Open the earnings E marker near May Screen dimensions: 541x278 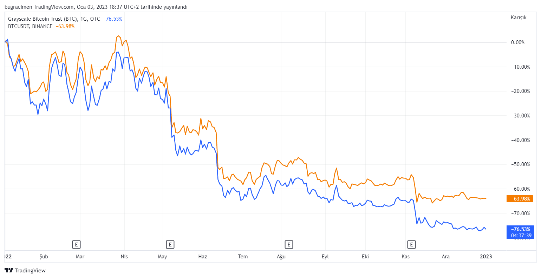pyautogui.click(x=170, y=244)
